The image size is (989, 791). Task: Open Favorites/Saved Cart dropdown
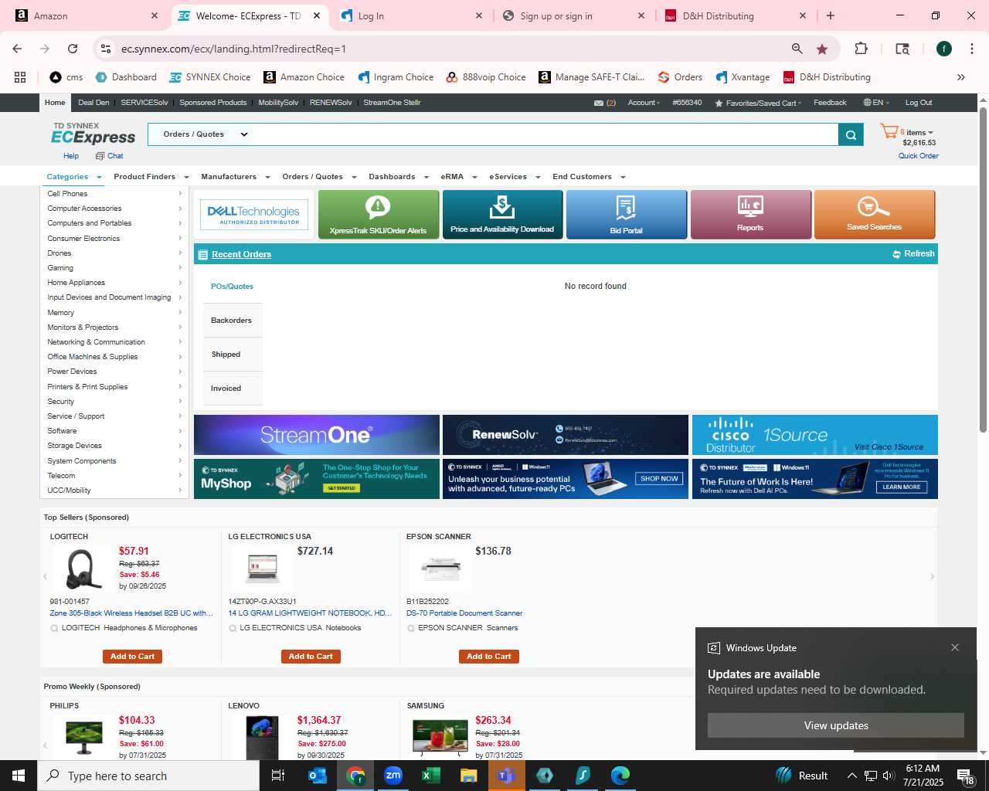pyautogui.click(x=758, y=103)
